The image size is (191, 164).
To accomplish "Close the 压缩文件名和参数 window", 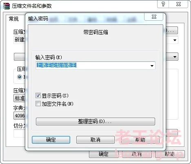I will (178, 4).
